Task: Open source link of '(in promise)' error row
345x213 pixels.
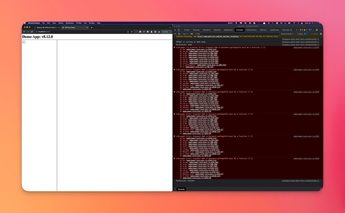Action: pyautogui.click(x=306, y=47)
